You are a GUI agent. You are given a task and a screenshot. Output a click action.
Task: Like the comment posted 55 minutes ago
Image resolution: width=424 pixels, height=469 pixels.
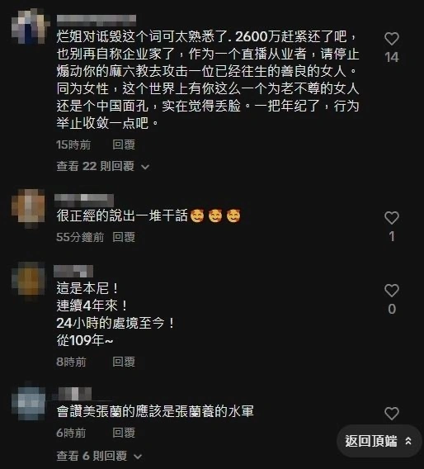[392, 218]
